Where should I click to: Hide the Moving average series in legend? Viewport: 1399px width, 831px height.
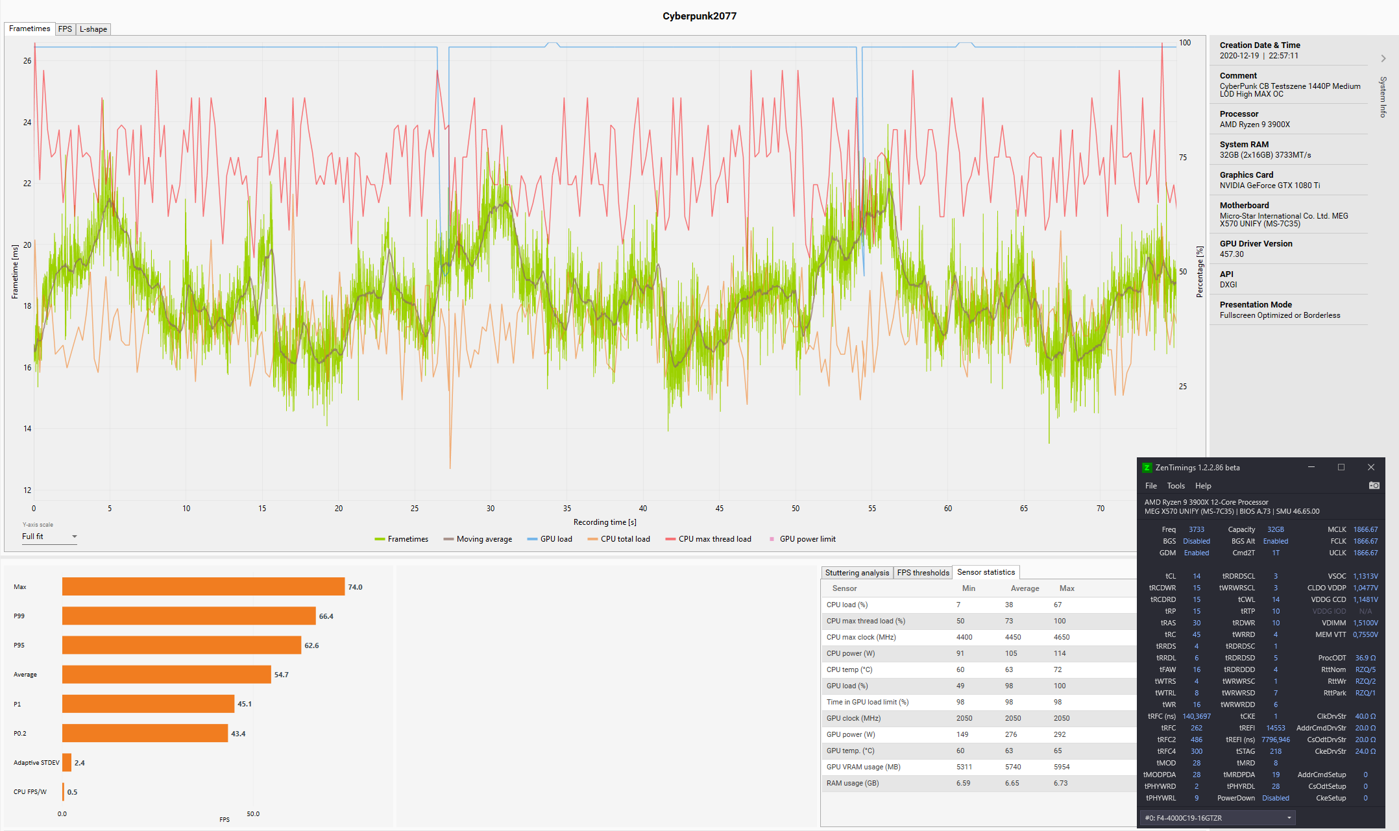483,539
